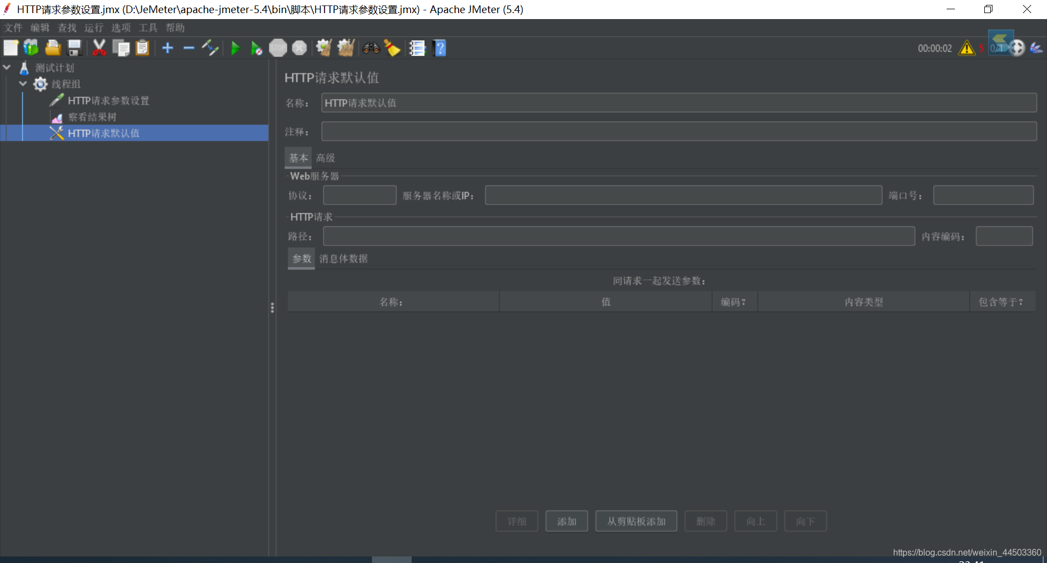Click the warning triangle log icon
1047x563 pixels.
pyautogui.click(x=967, y=48)
